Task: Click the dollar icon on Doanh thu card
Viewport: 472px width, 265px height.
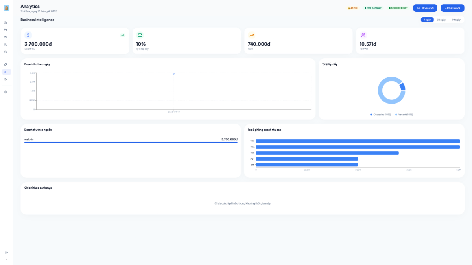Action: pos(28,35)
